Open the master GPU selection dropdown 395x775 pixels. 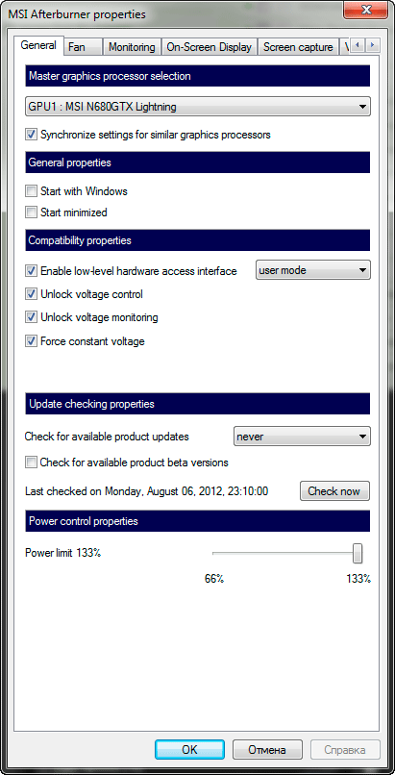198,107
